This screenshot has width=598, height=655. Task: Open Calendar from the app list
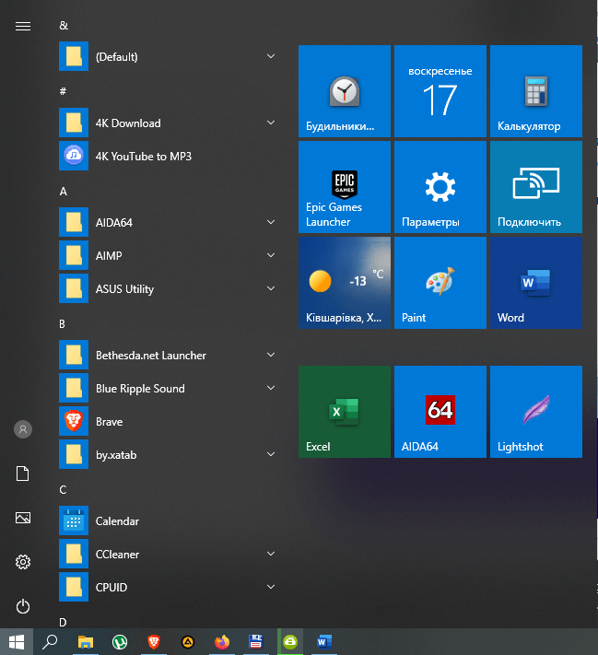[x=170, y=520]
